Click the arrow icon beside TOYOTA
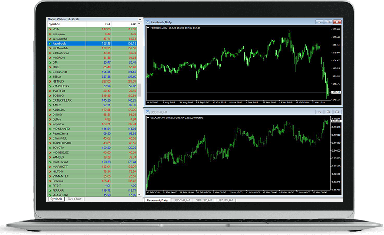Screen dimensions: 384x235 click(50, 148)
